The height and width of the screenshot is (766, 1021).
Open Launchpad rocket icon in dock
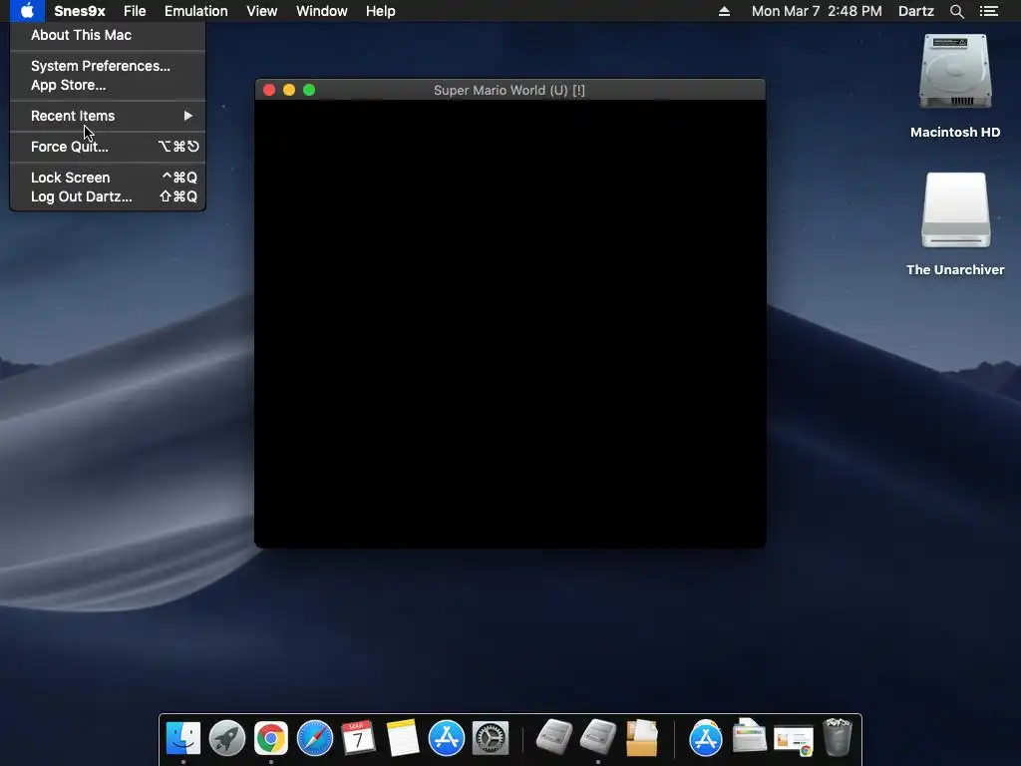tap(227, 738)
